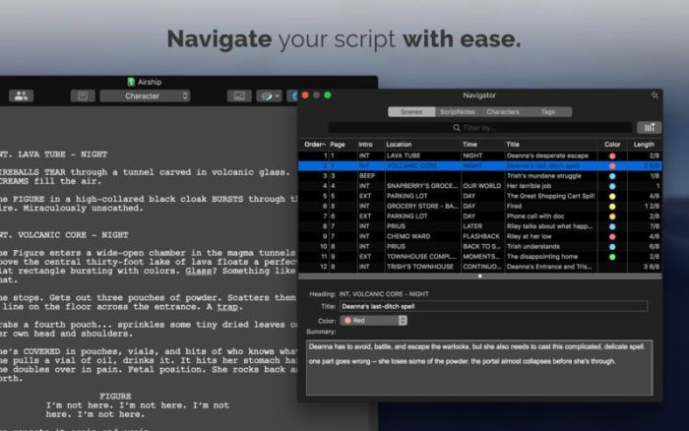Switch to the Scenes tab

[x=411, y=112]
